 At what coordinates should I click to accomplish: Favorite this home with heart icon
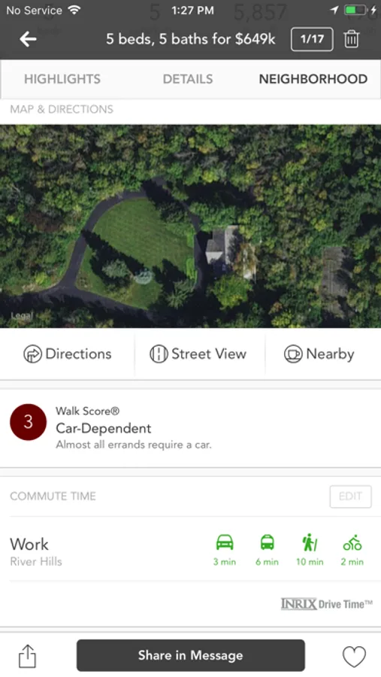coord(354,657)
